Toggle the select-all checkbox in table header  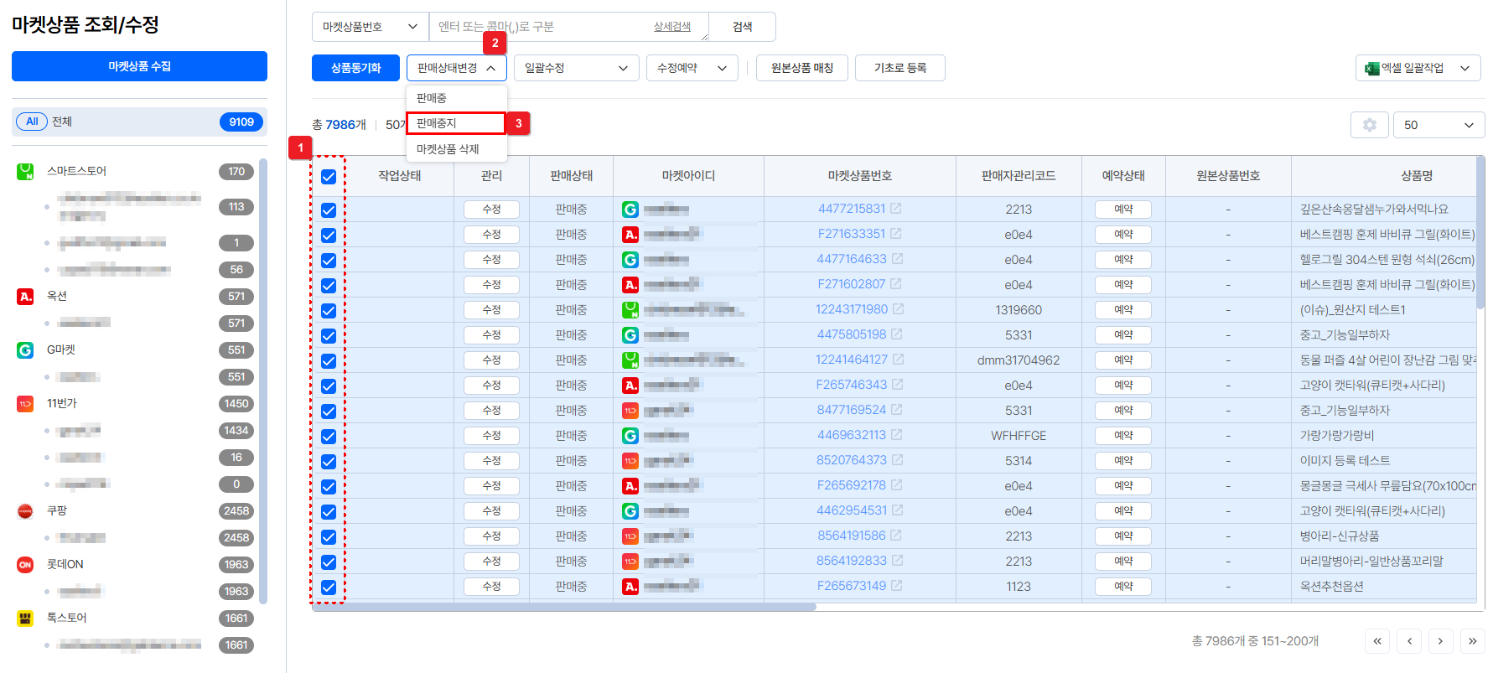[x=329, y=177]
